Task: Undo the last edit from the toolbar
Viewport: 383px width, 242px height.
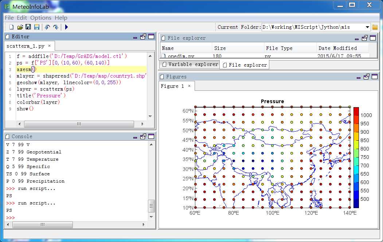Action: [47, 27]
